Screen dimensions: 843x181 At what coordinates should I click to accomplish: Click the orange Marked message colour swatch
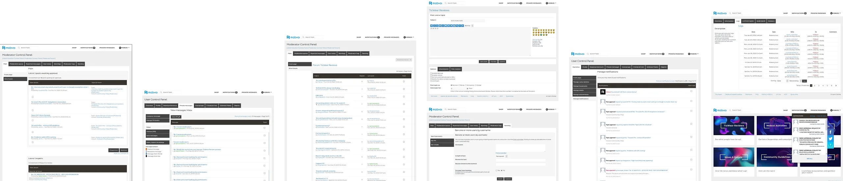coord(147,149)
